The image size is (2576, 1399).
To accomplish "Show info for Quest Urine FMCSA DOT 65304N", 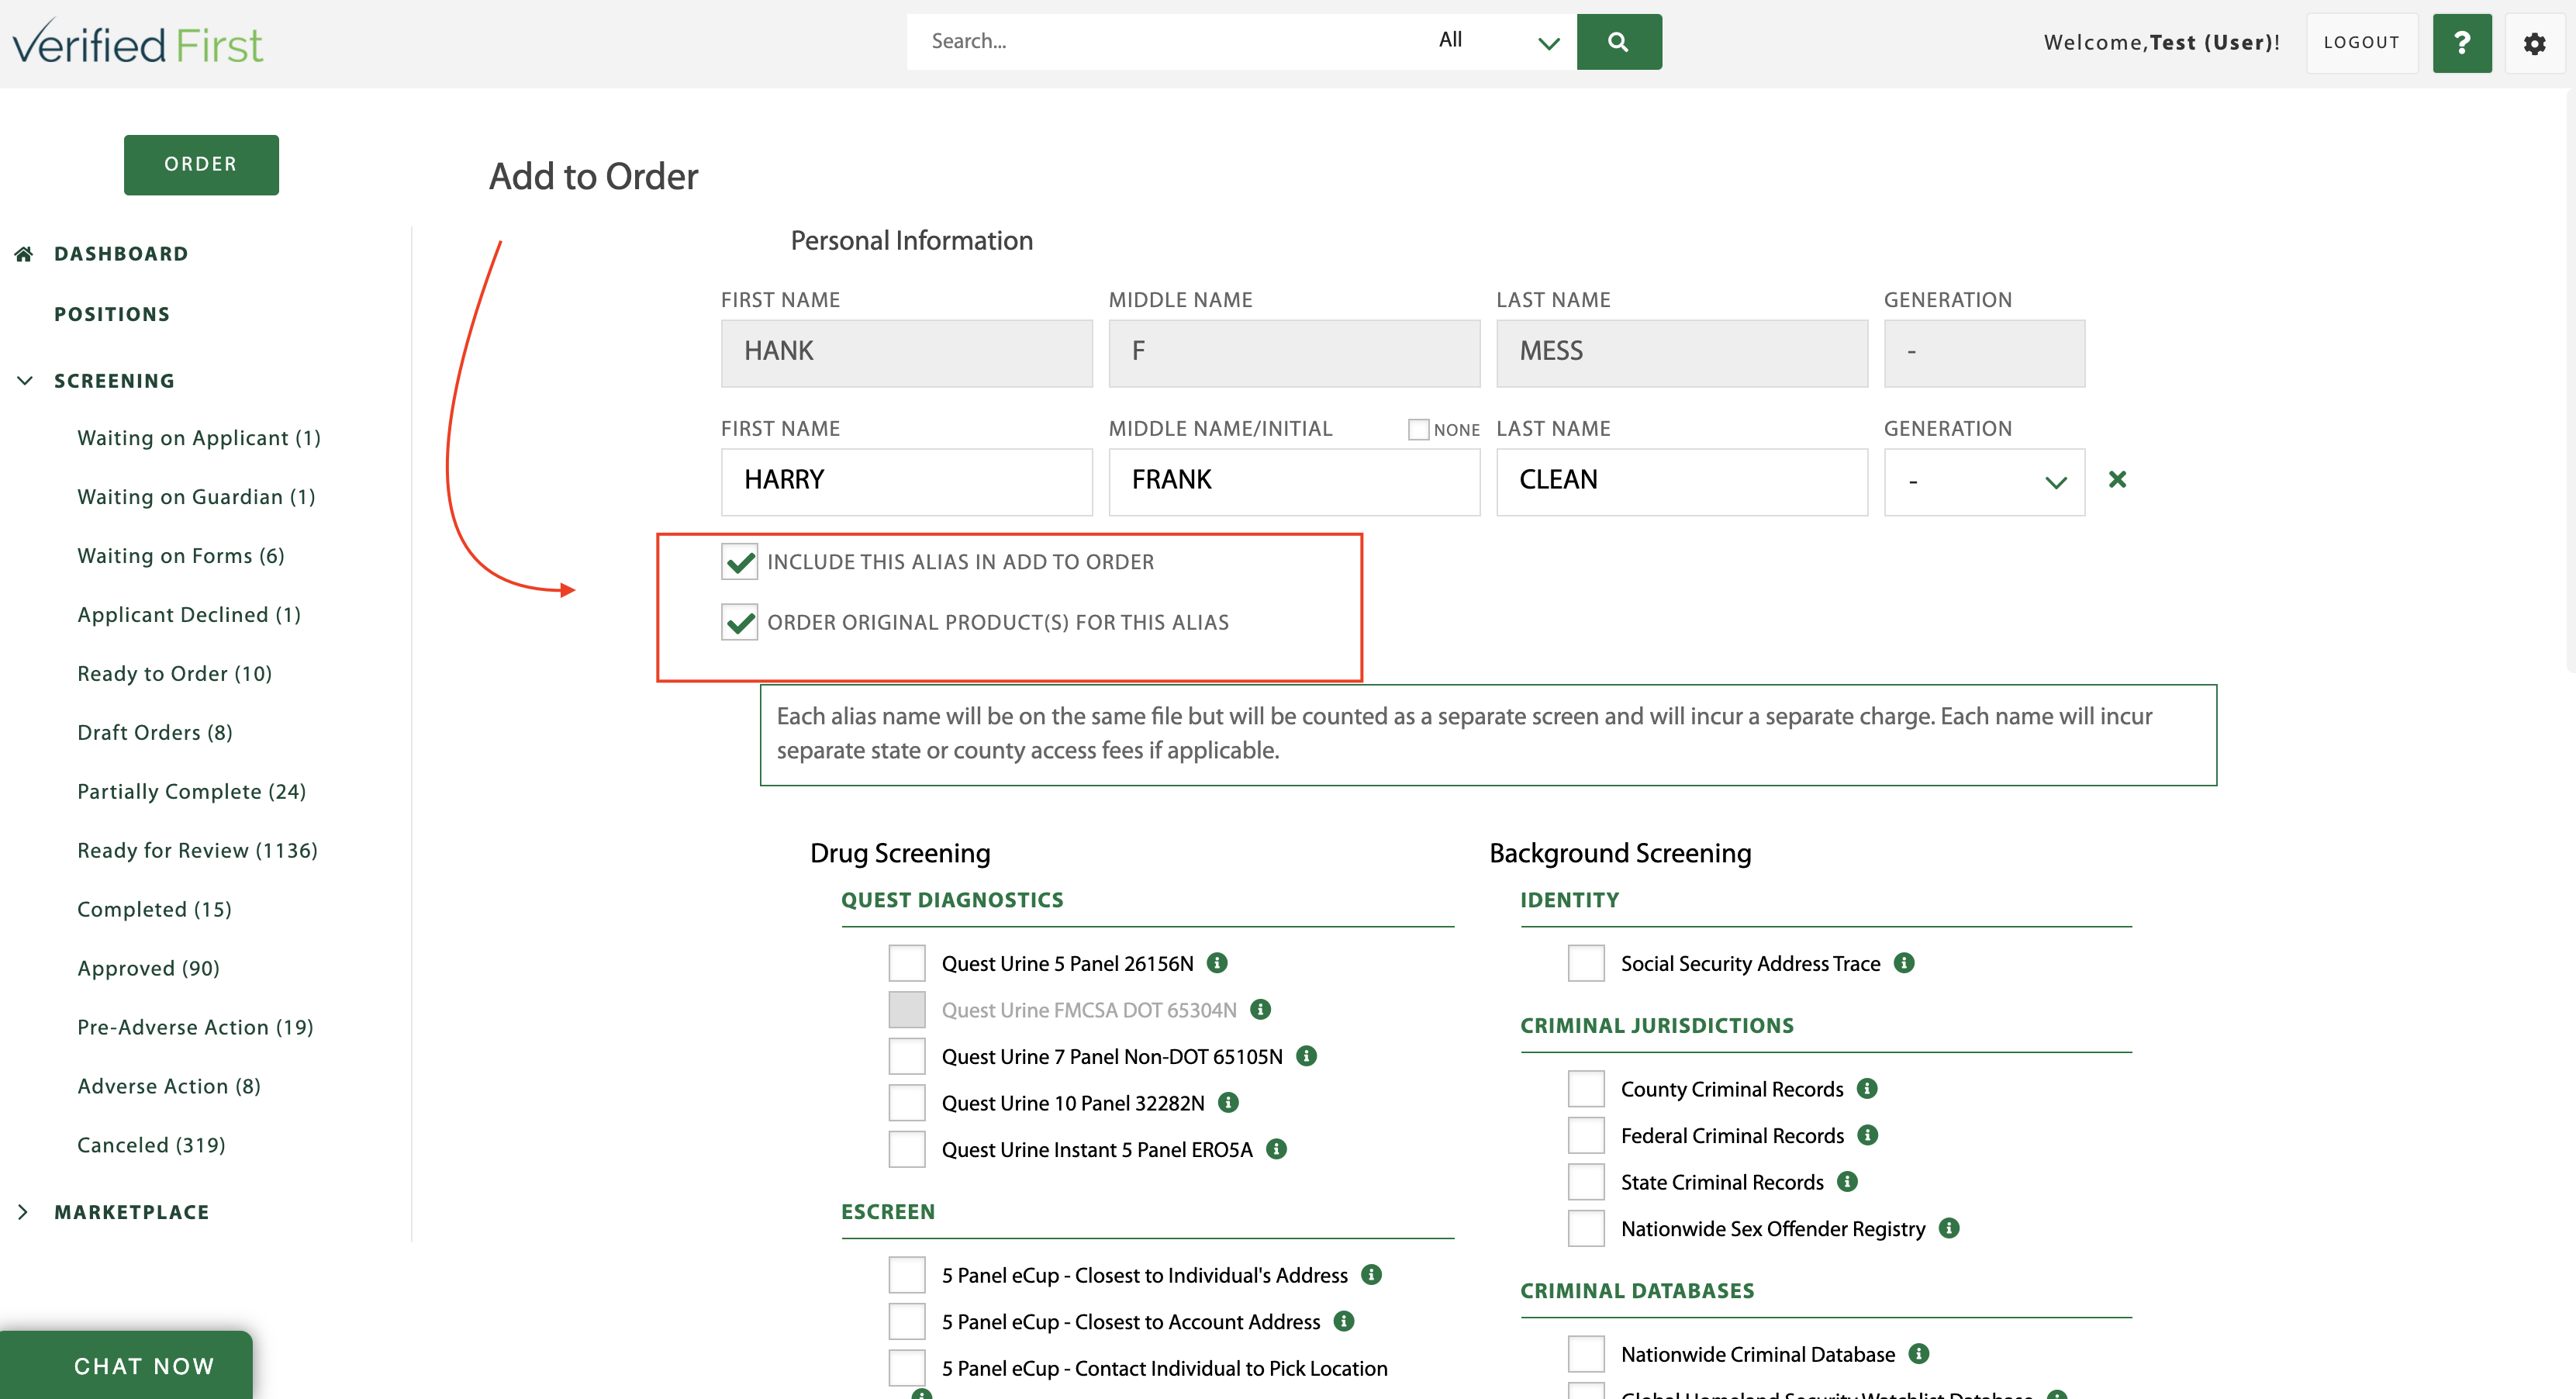I will click(x=1261, y=1010).
